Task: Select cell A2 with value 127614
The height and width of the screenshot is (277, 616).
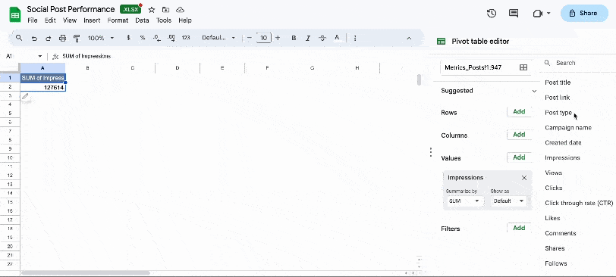Action: pyautogui.click(x=42, y=88)
